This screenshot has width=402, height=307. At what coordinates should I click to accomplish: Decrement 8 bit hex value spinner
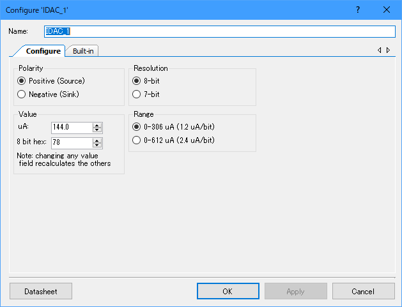(97, 145)
